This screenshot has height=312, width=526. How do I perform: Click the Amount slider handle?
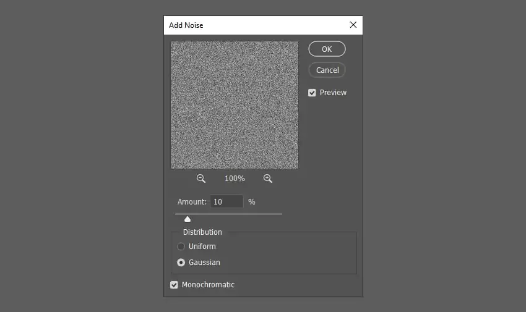point(188,219)
